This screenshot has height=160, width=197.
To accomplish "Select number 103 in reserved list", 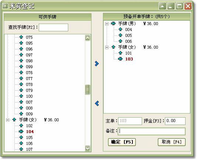I will [x=129, y=59].
